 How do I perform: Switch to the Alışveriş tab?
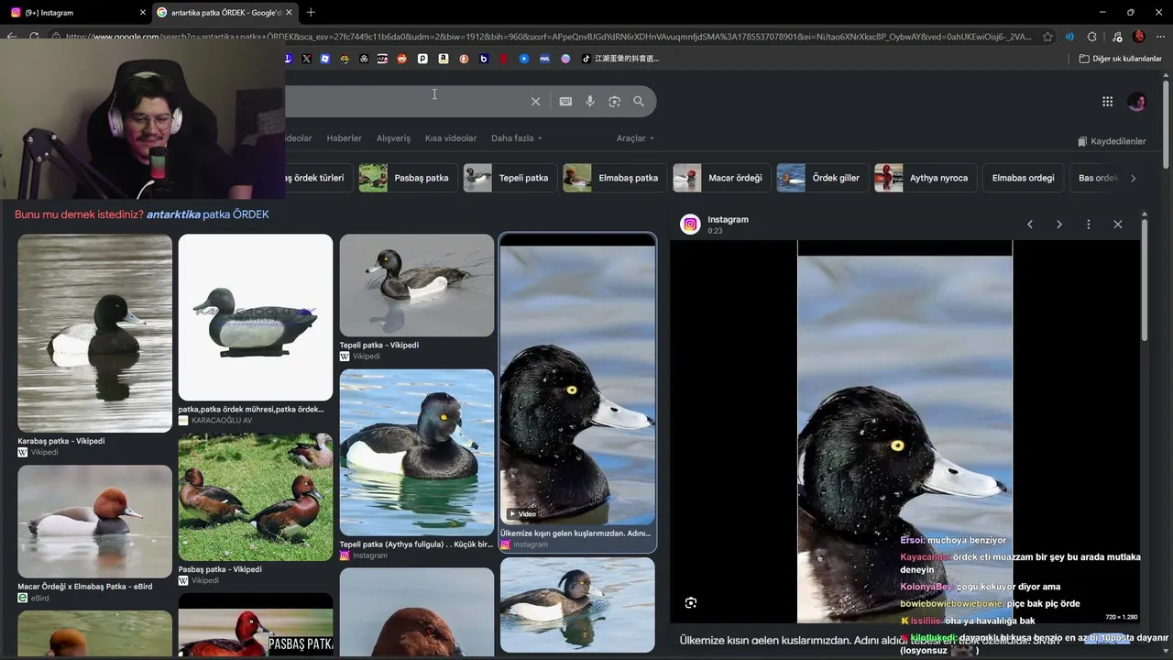(393, 138)
